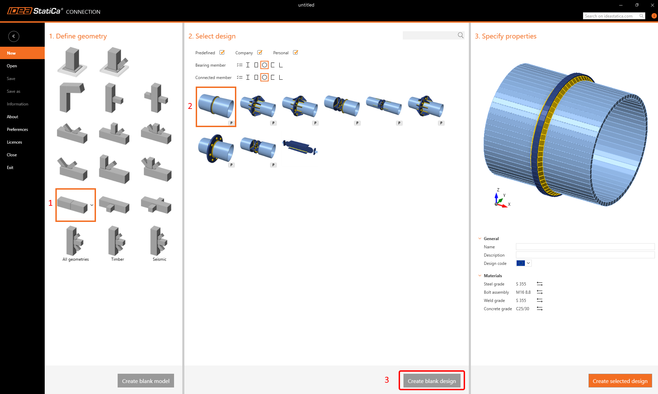Toggle the Predefined checkbox
This screenshot has height=394, width=658.
point(222,53)
